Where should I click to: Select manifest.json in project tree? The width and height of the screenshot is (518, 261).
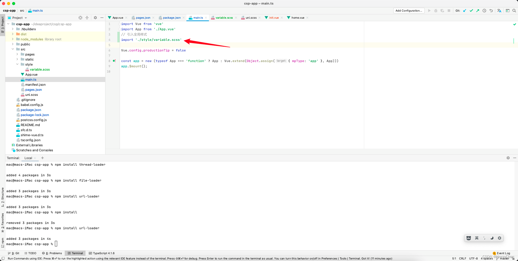[x=35, y=84]
